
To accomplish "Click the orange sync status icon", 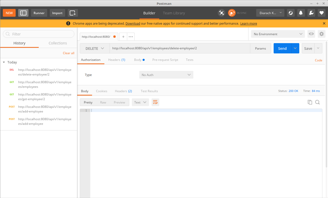I will click(232, 13).
